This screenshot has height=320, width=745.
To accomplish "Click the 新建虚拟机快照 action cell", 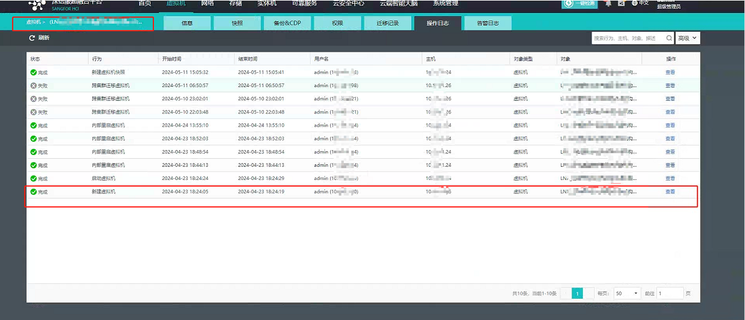I will click(108, 73).
